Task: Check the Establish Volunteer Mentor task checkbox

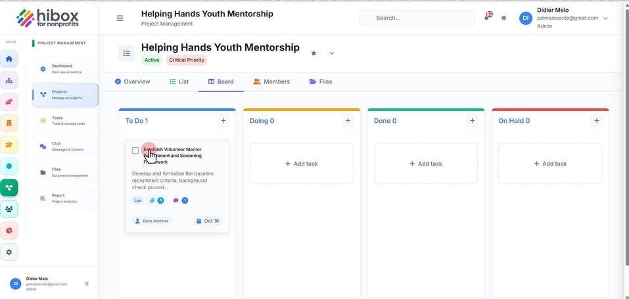Action: (135, 150)
